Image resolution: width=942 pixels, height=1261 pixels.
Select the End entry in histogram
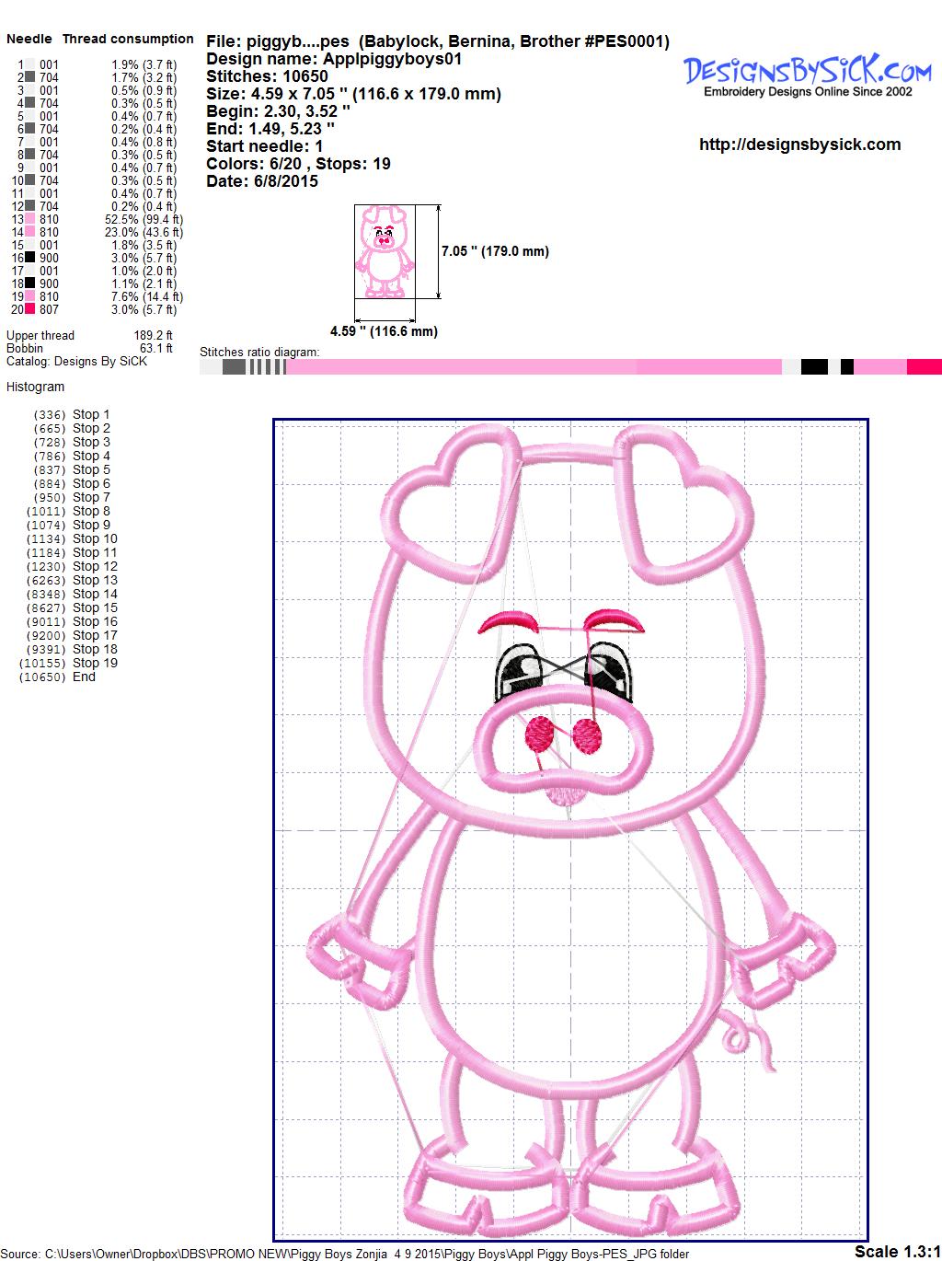pos(84,677)
